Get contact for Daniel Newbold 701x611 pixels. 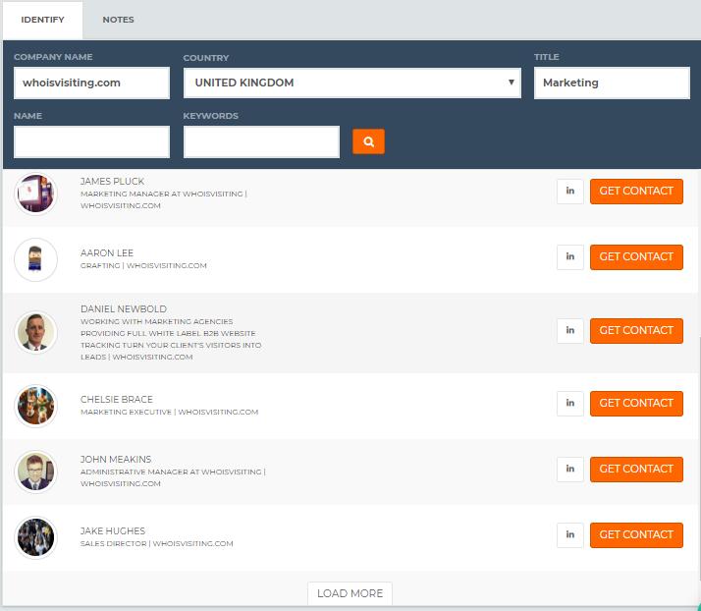636,330
